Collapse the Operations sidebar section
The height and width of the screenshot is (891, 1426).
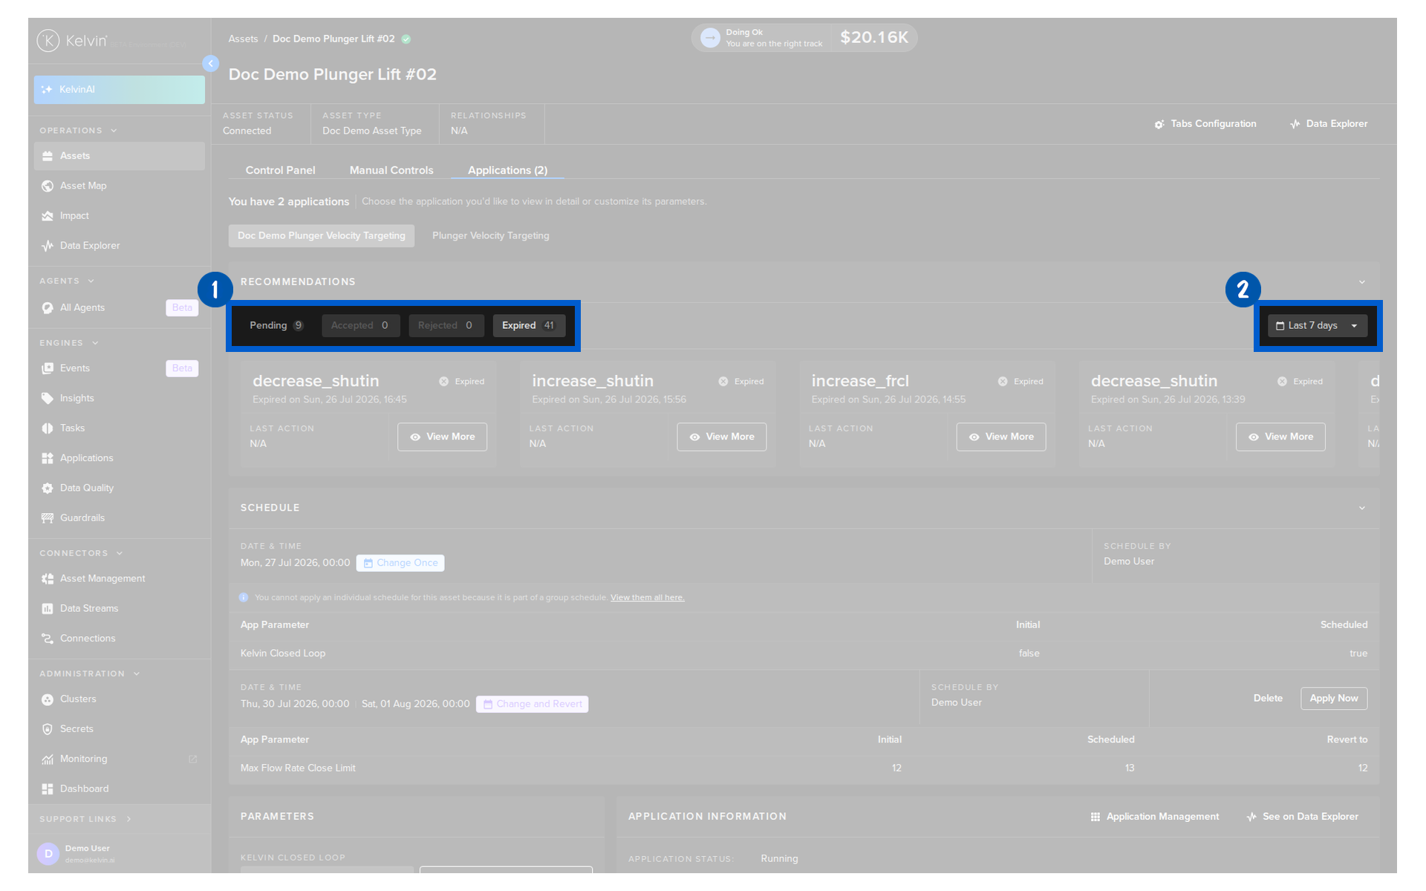pos(79,131)
